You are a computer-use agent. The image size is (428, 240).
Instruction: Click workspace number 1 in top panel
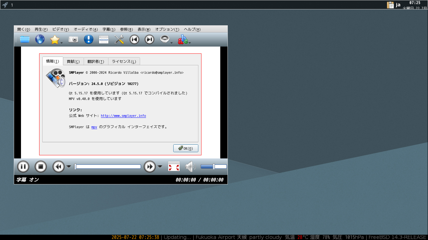click(12, 5)
